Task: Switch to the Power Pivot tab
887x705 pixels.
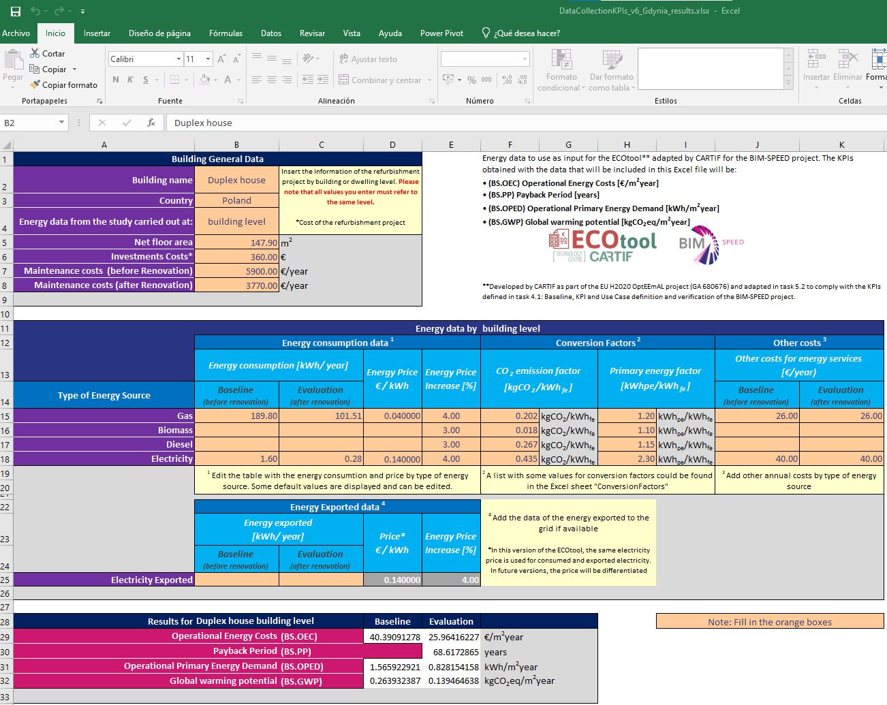Action: click(441, 33)
